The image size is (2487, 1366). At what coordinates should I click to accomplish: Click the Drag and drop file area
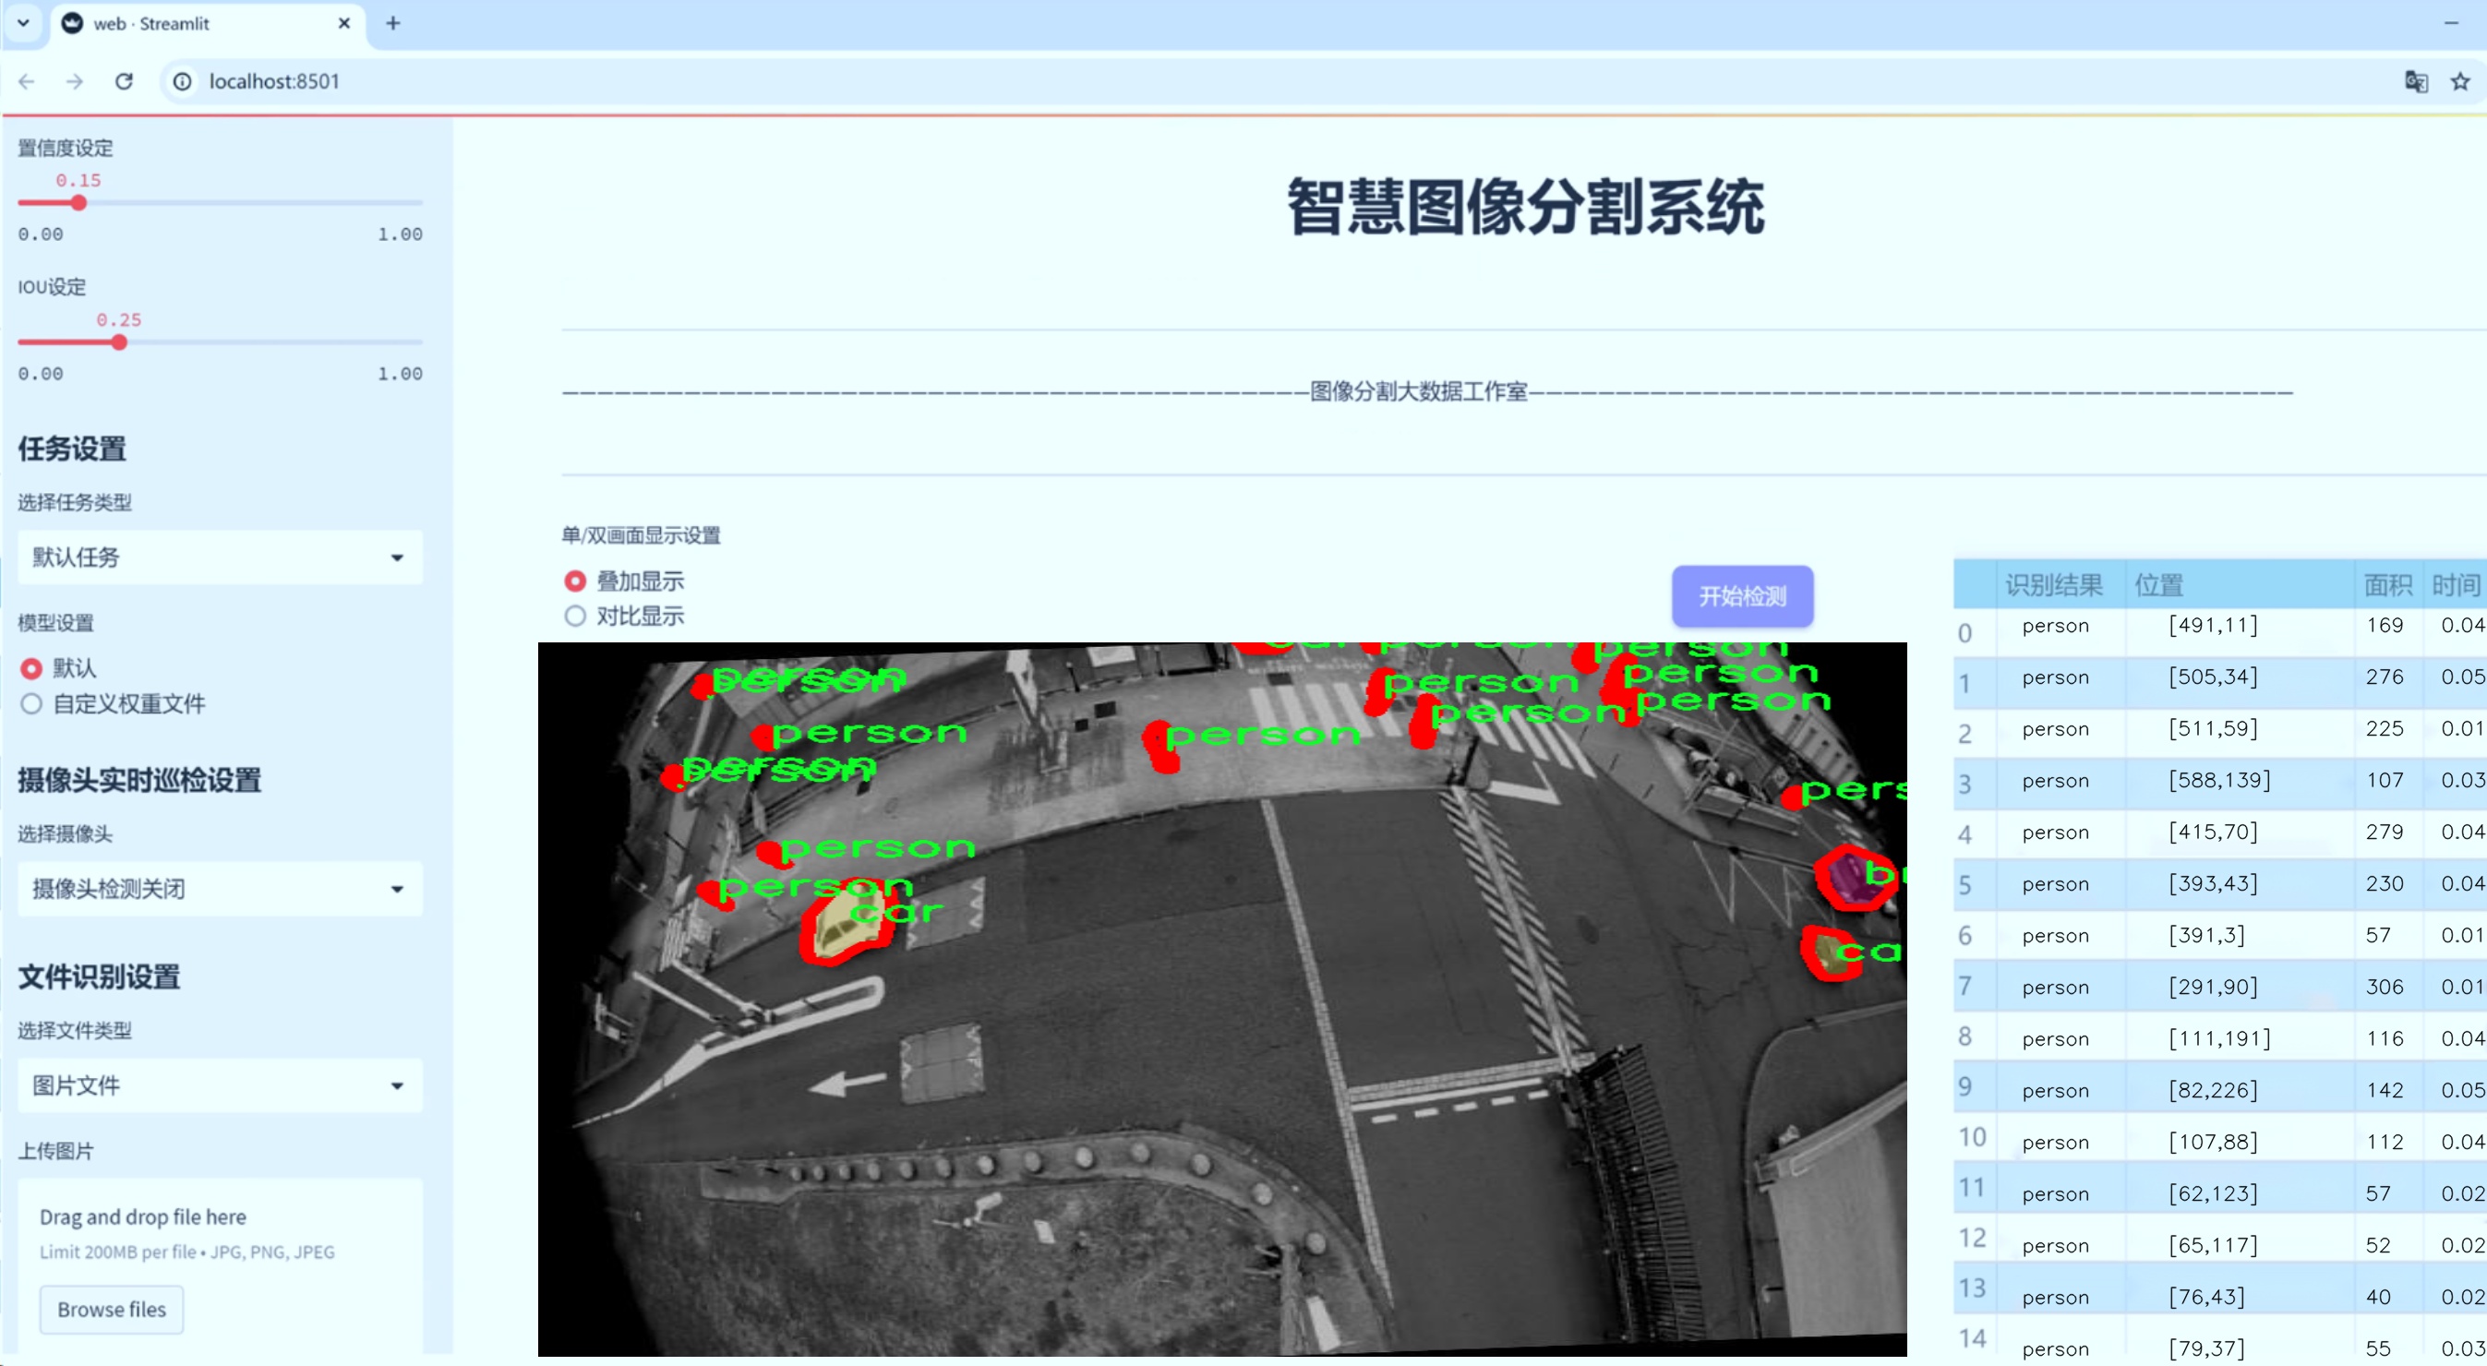click(x=220, y=1264)
